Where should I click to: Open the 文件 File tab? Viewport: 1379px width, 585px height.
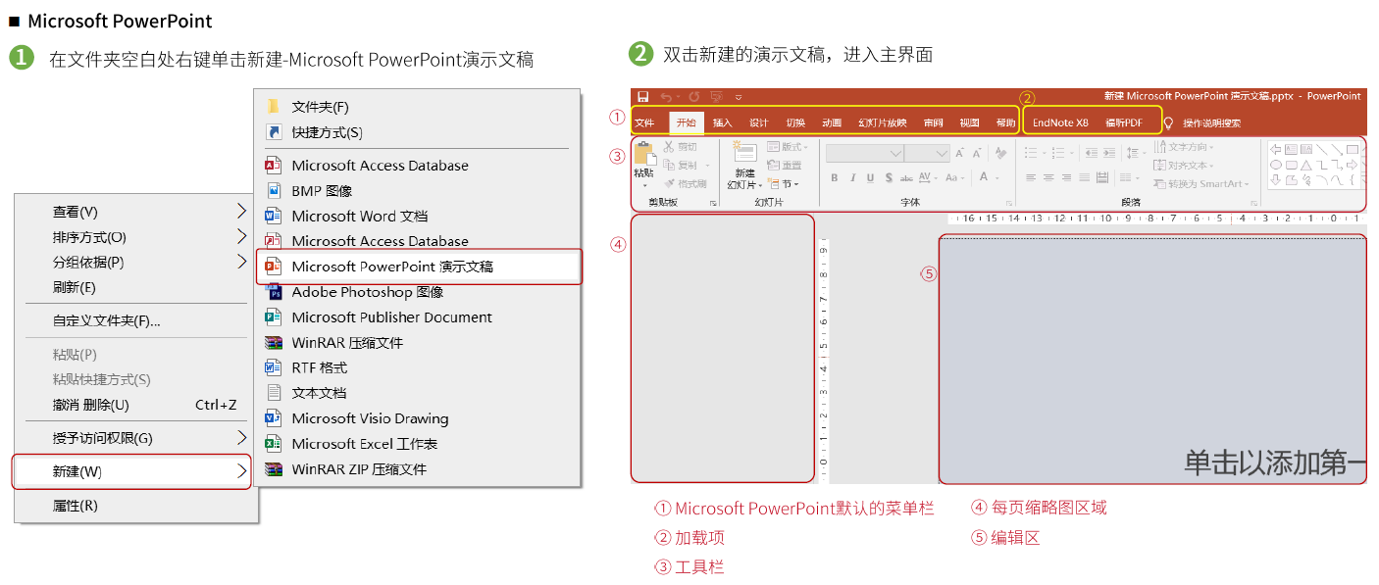pos(644,123)
